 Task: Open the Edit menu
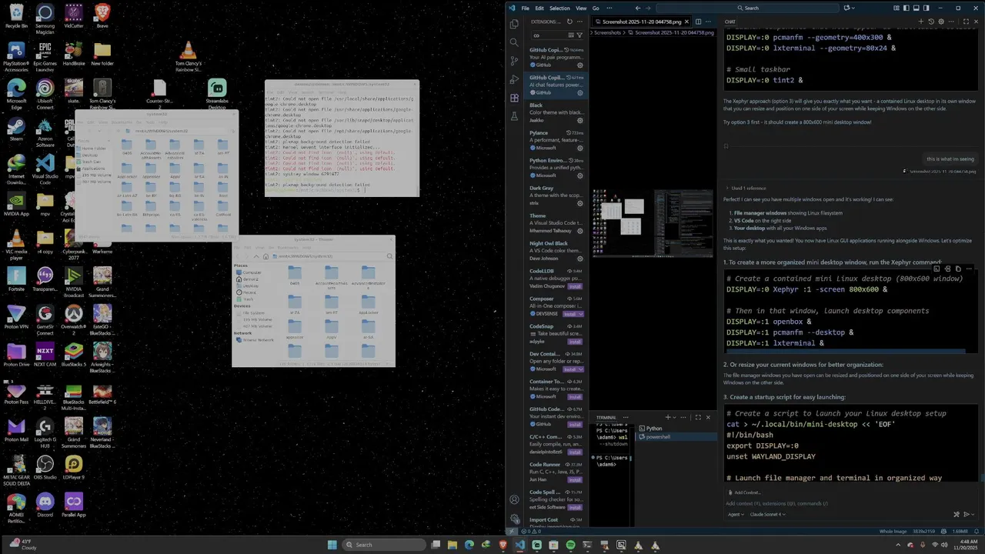[539, 8]
